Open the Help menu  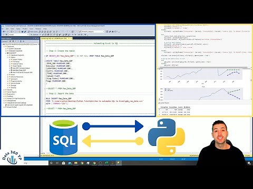(x=45, y=29)
